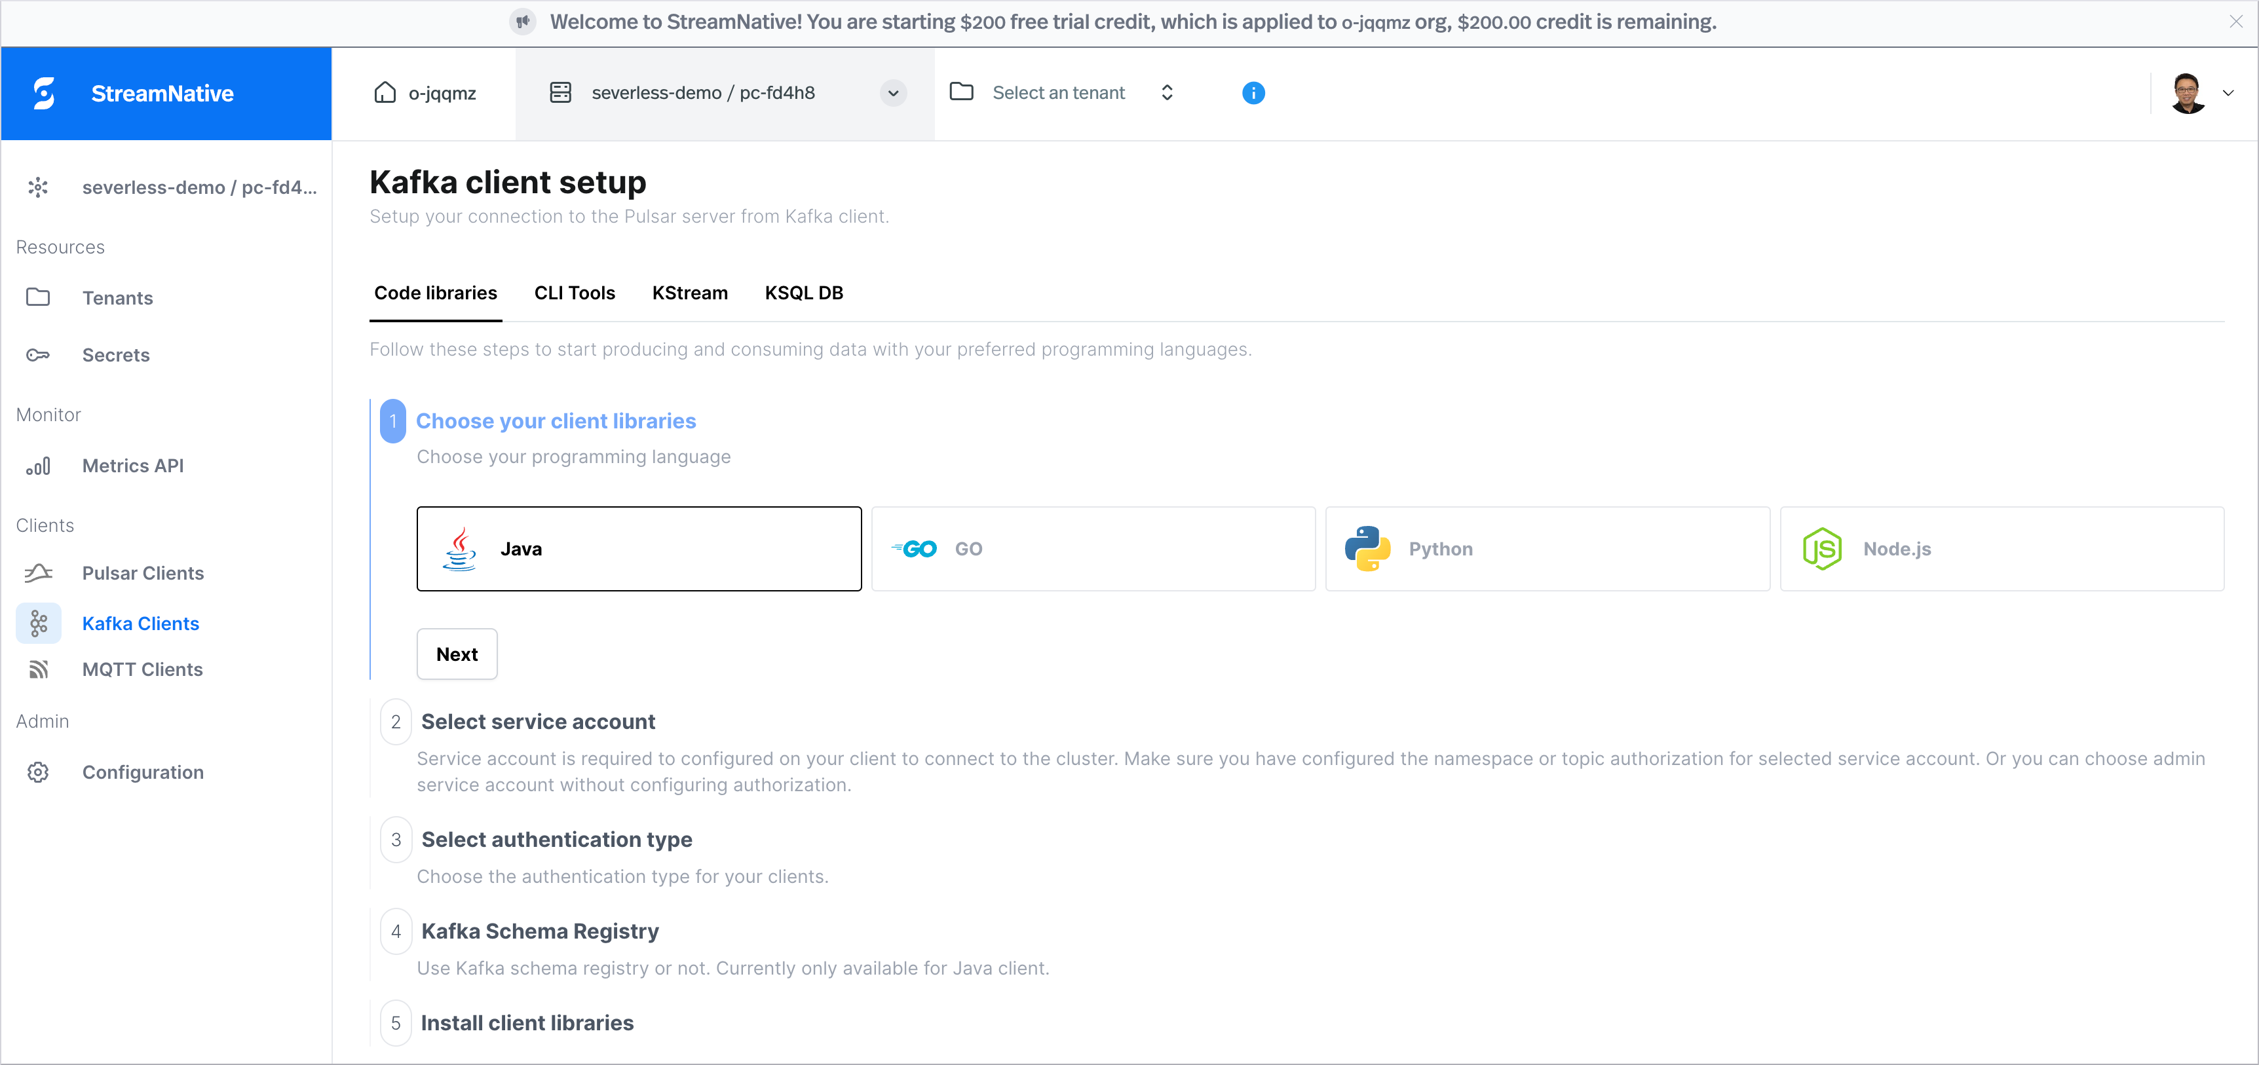Select the GO language option
This screenshot has height=1065, width=2259.
click(1093, 549)
